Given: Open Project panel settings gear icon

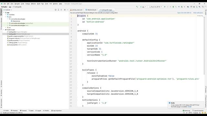Looking at the screenshot, I should [65, 10].
